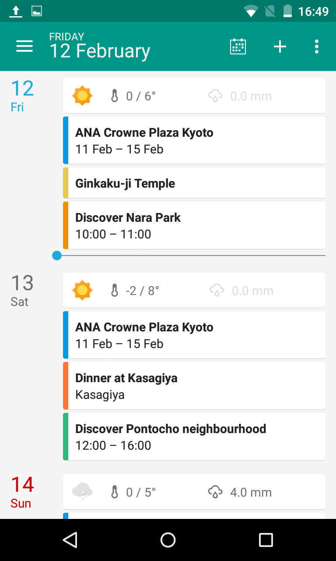Tap the plus icon to add an event
Viewport: 336px width, 561px height.
(280, 46)
